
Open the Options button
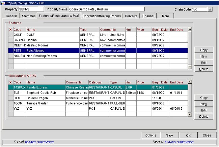click(150, 135)
